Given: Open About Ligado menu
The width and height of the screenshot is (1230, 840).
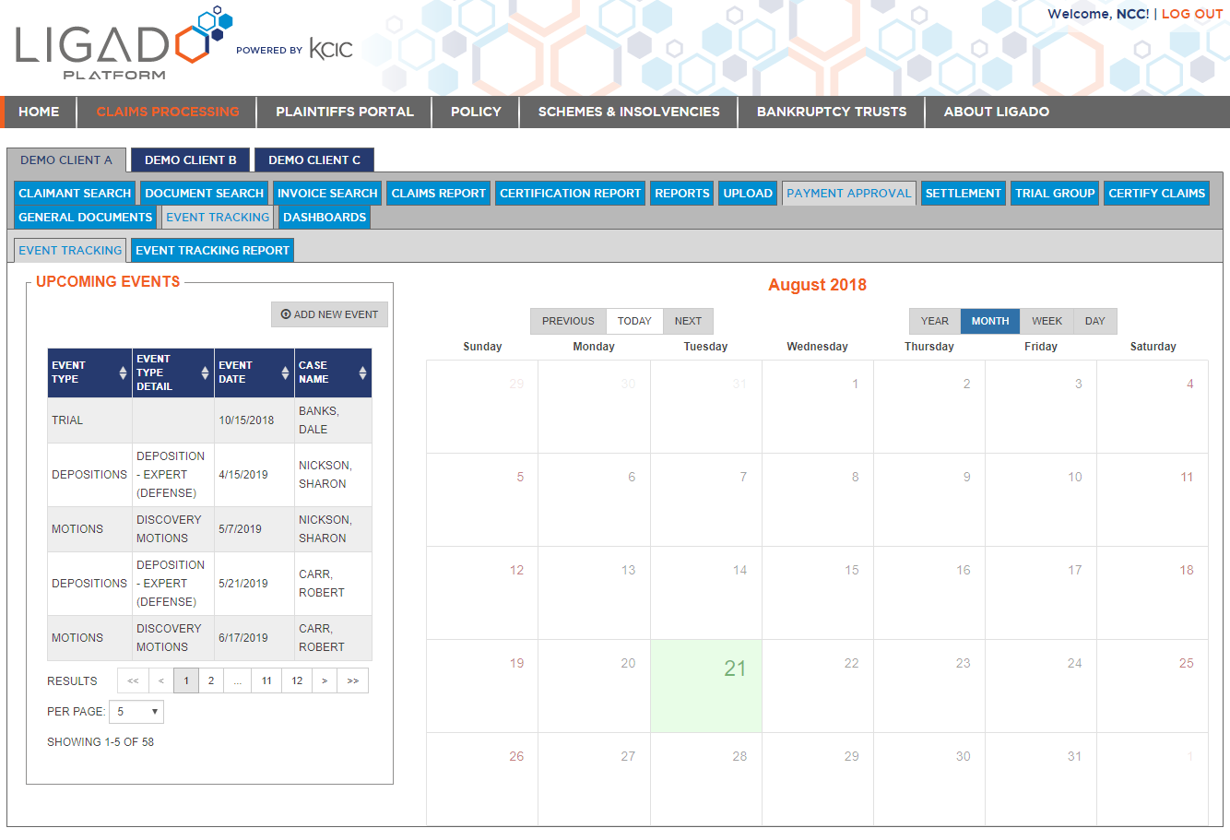Looking at the screenshot, I should (x=997, y=112).
